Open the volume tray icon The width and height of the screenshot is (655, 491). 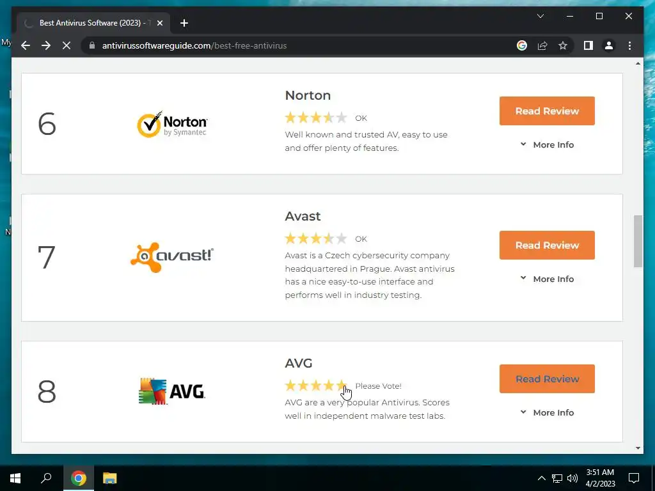572,478
